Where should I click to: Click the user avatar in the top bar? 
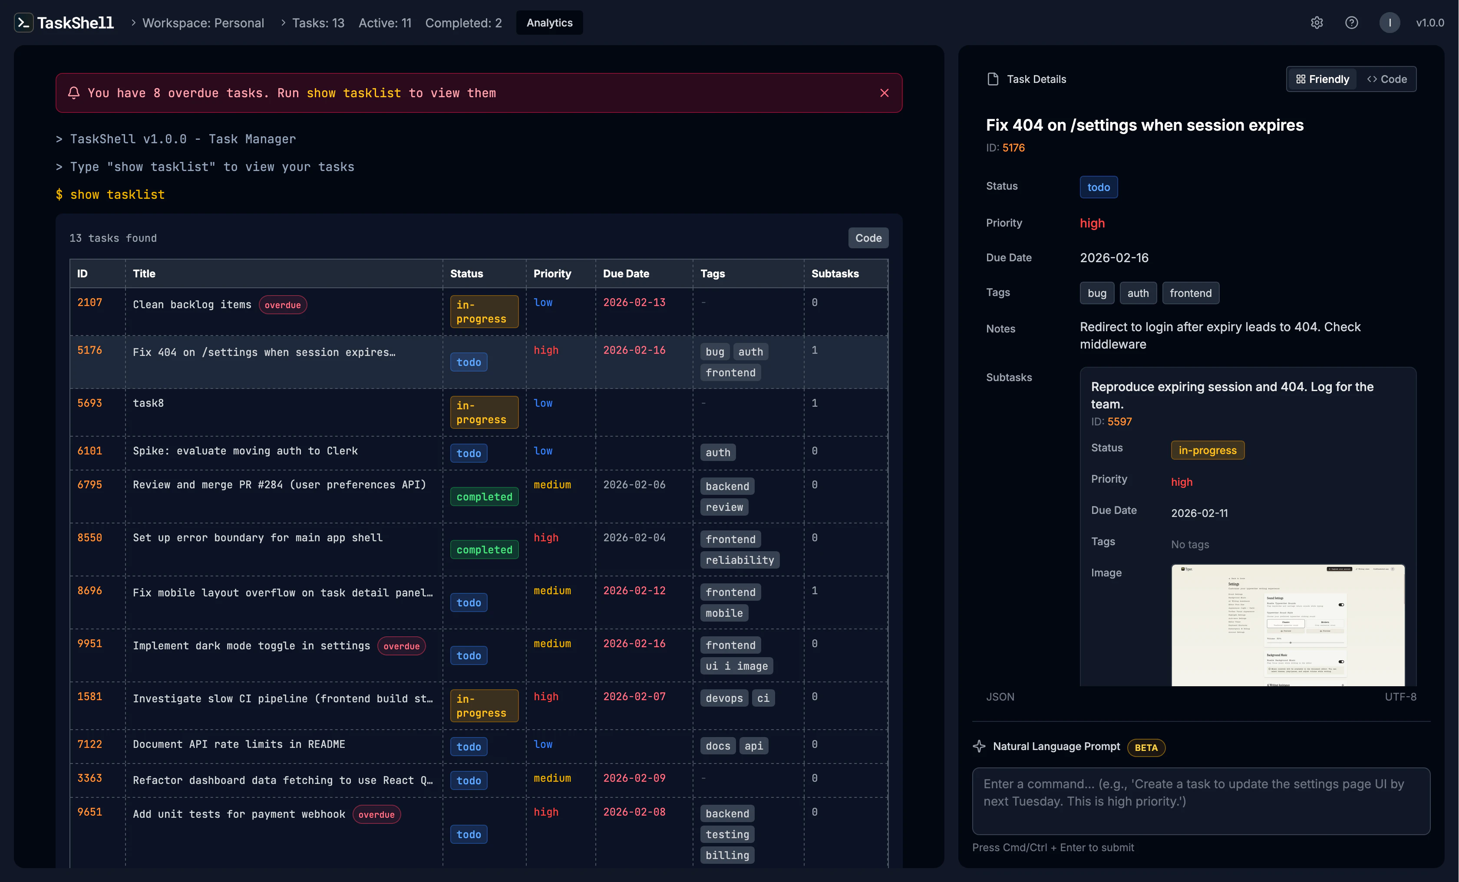pyautogui.click(x=1390, y=23)
